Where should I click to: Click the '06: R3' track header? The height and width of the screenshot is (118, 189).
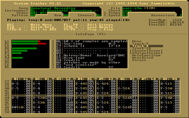[x=127, y=79]
